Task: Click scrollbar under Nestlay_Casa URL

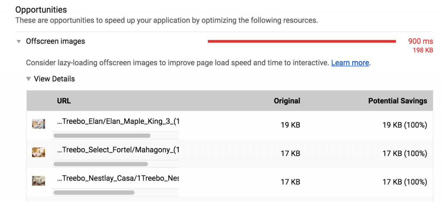Action: tap(94, 192)
